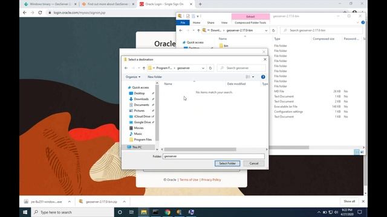Open the dialog help icon
This screenshot has width=387, height=217.
coord(263,77)
